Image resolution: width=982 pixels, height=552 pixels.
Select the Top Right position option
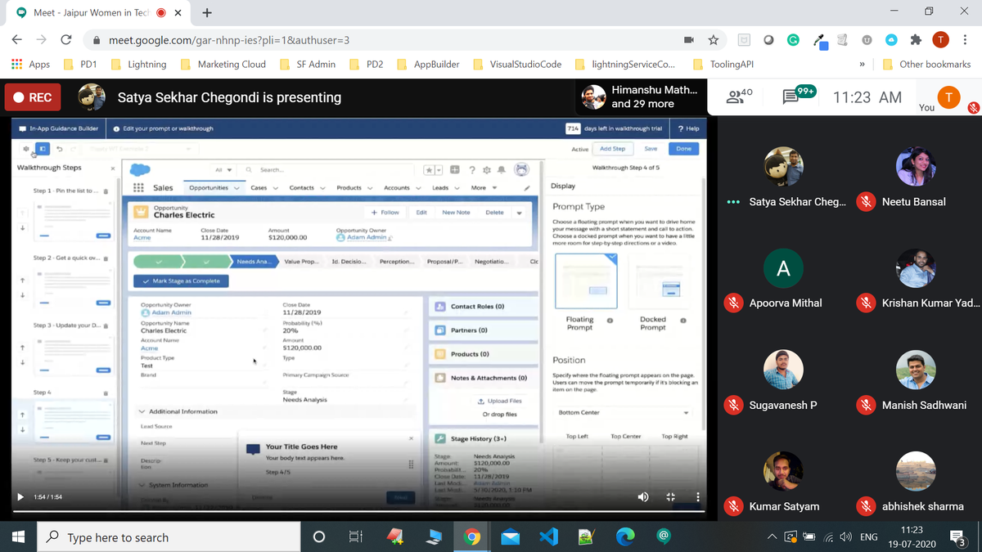pyautogui.click(x=674, y=437)
